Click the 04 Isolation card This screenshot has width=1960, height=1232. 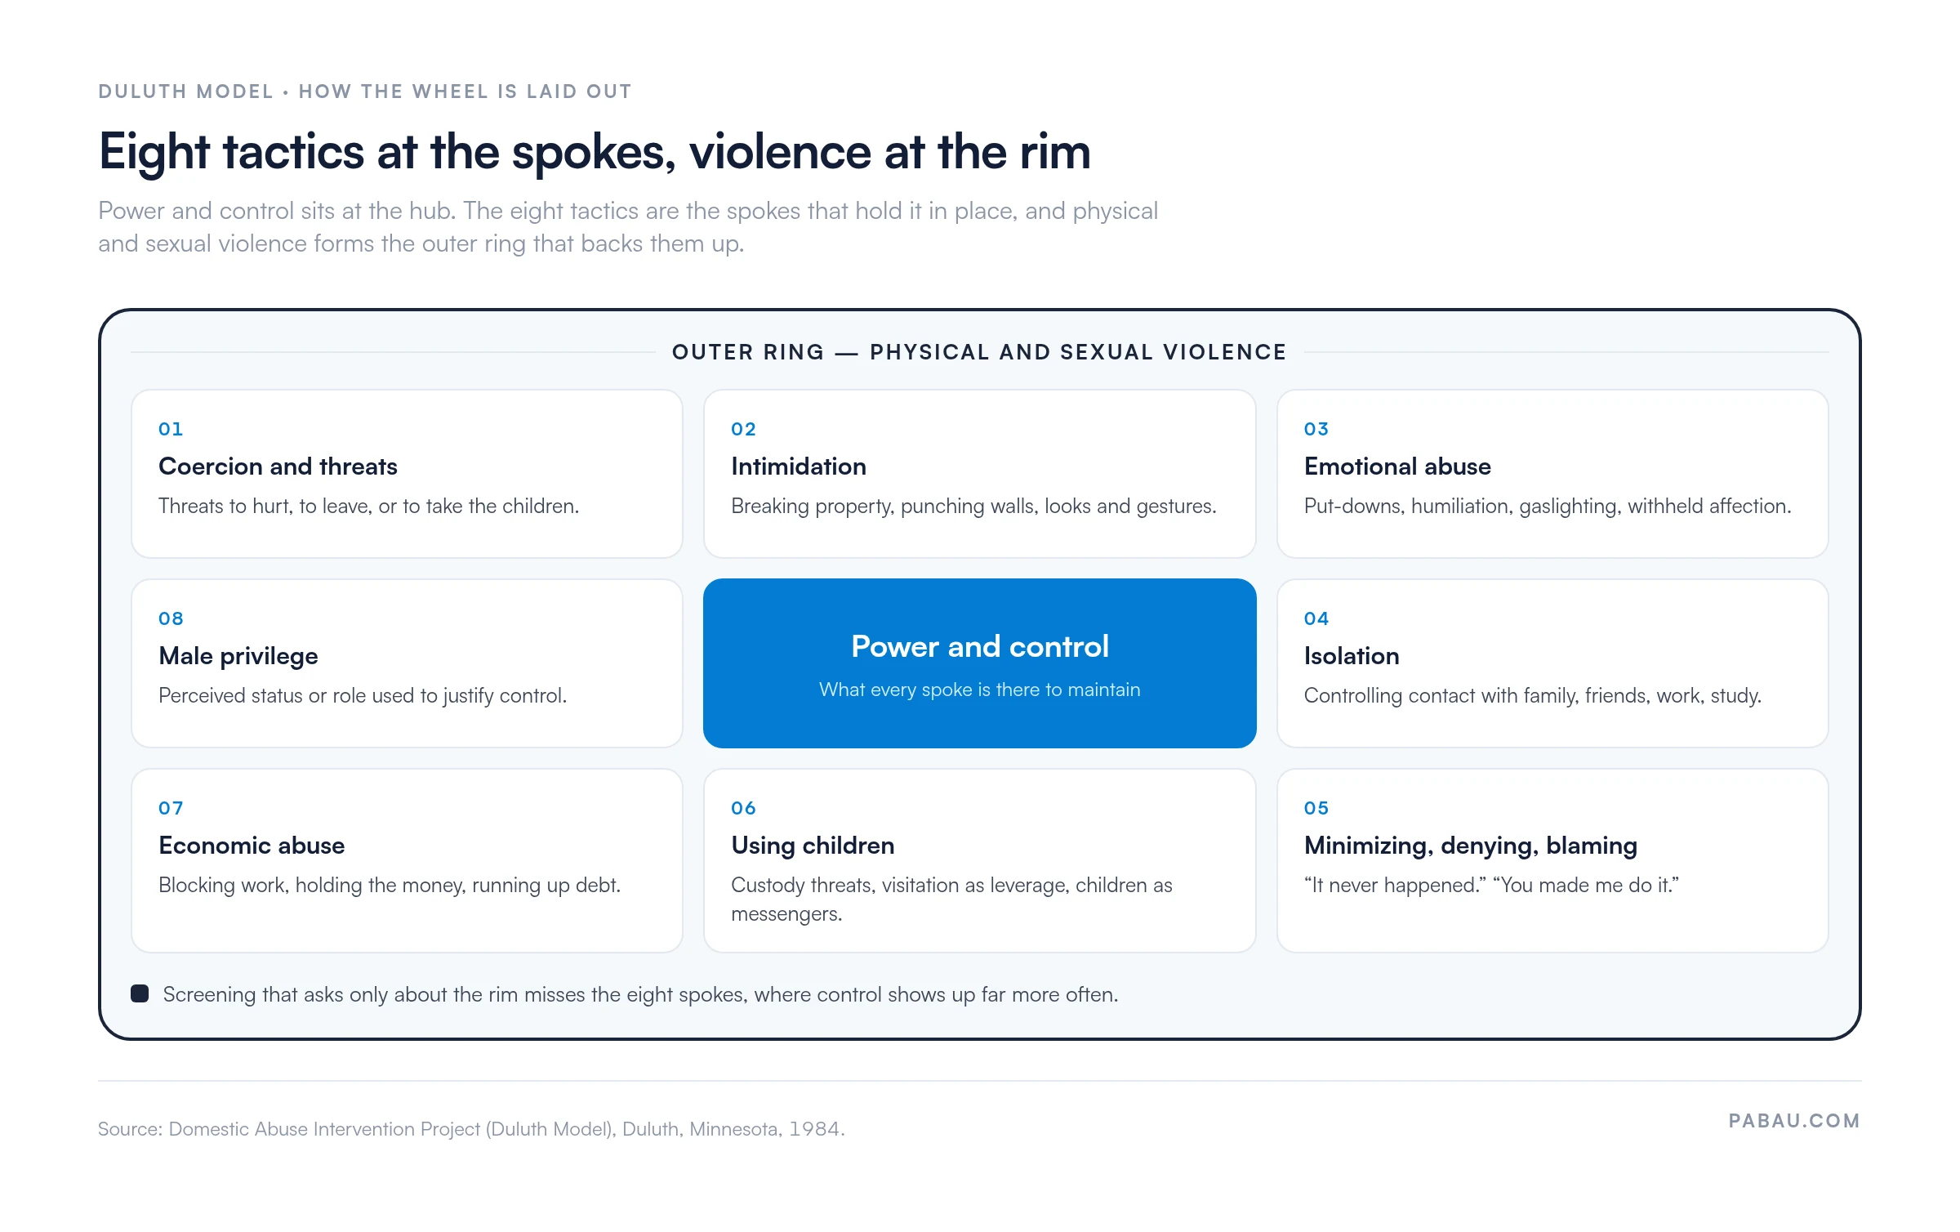[x=1552, y=663]
